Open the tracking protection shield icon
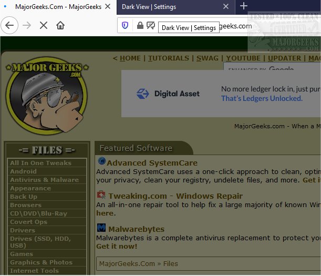321x276 pixels. point(125,25)
